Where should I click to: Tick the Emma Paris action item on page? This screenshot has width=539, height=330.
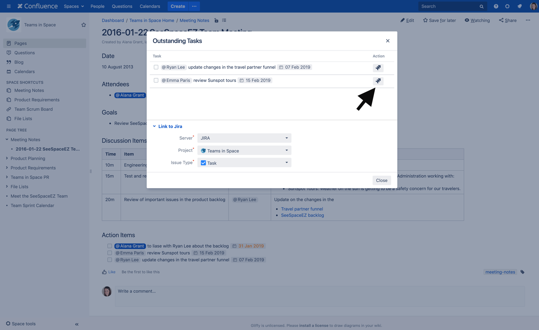[x=110, y=253]
